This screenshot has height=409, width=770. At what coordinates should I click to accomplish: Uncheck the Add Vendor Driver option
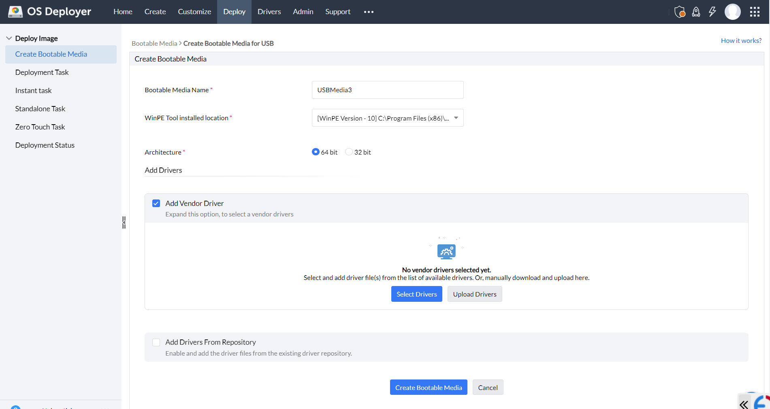pos(156,203)
